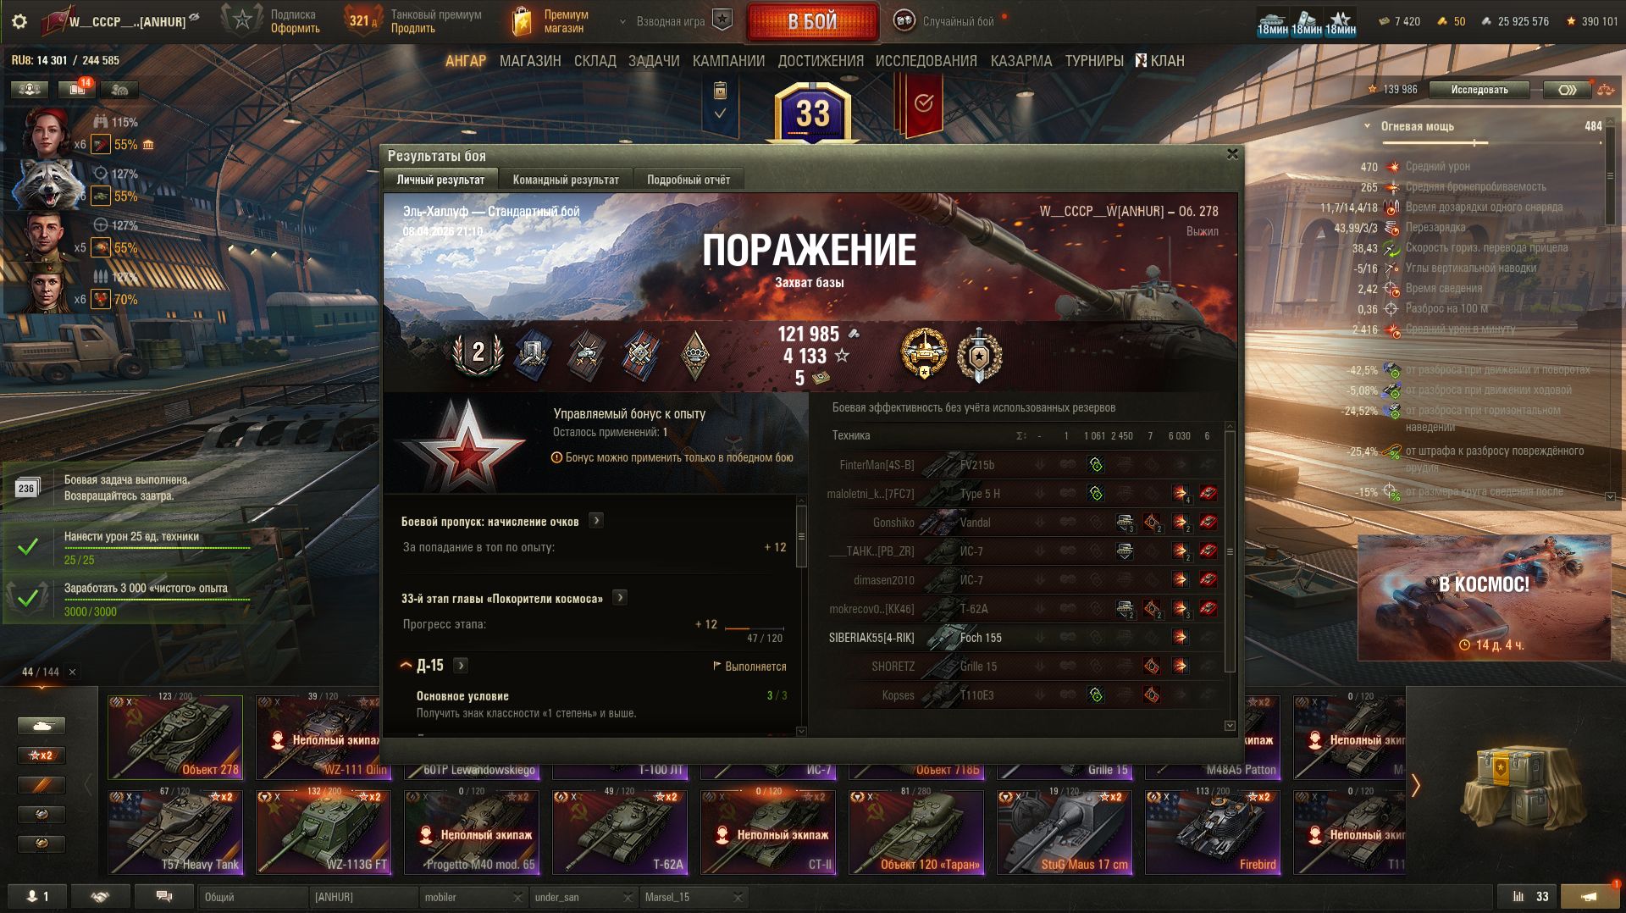This screenshot has width=1626, height=913.
Task: Open the settings gear menu
Action: tap(19, 21)
